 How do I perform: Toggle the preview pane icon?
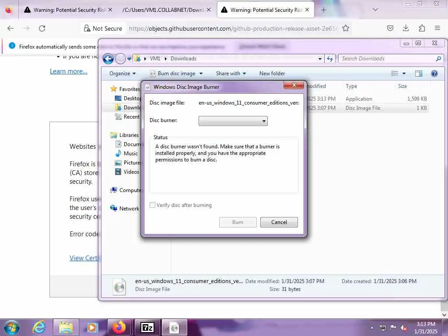point(419,73)
